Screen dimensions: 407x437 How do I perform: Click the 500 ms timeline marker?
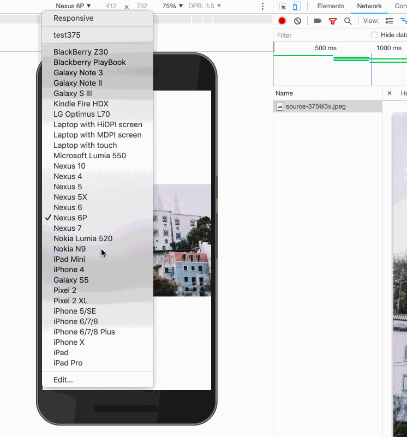326,48
